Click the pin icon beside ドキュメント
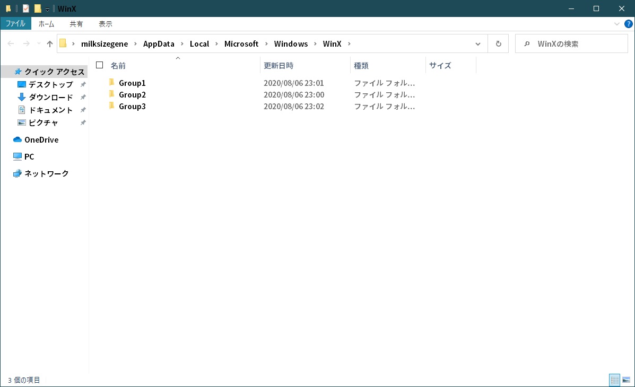The width and height of the screenshot is (635, 387). (83, 110)
